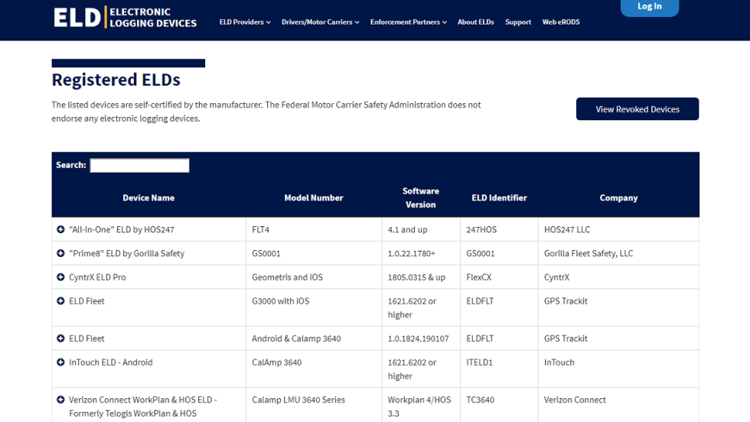Image resolution: width=750 pixels, height=422 pixels.
Task: Click the Log In button
Action: [649, 7]
